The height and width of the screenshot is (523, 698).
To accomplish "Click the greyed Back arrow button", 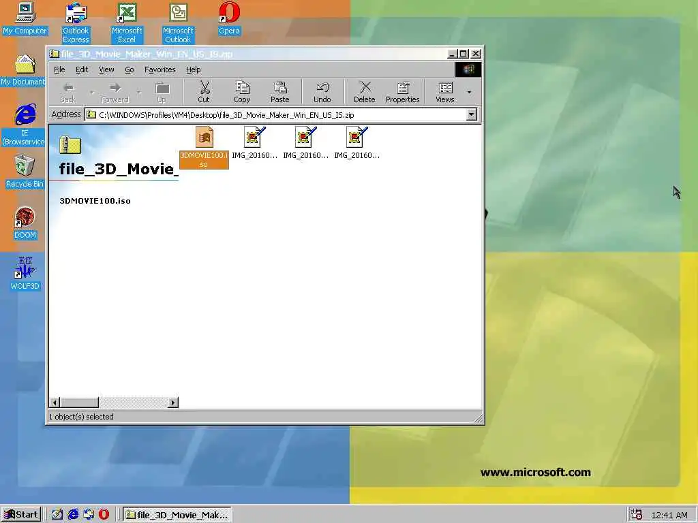I will tap(67, 92).
